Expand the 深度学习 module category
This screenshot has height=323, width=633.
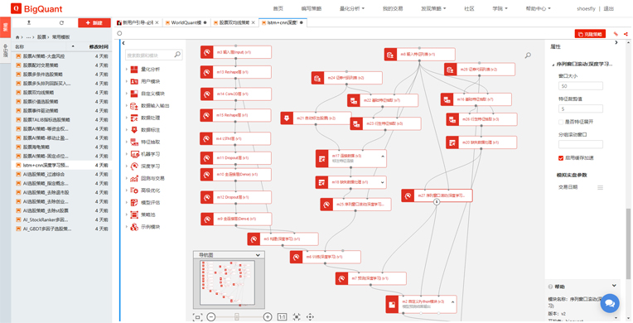click(150, 166)
